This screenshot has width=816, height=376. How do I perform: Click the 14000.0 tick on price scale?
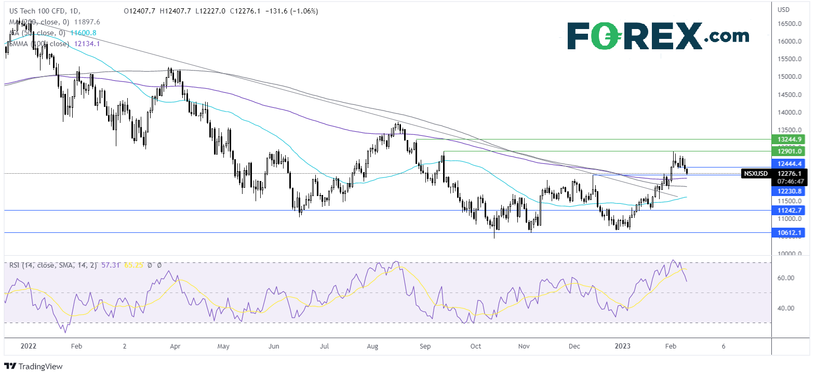789,112
